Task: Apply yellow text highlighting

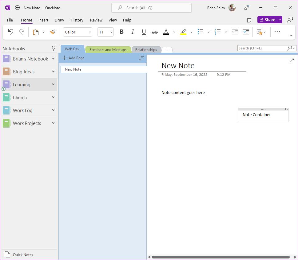Action: click(x=183, y=32)
